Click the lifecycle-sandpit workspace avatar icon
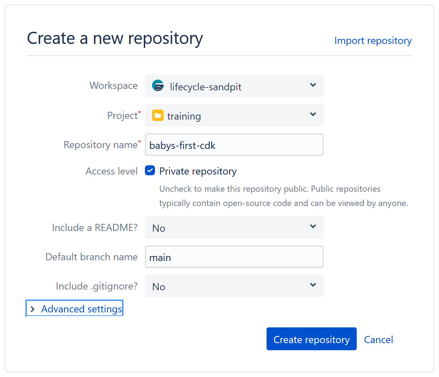This screenshot has height=377, width=439. pyautogui.click(x=158, y=86)
